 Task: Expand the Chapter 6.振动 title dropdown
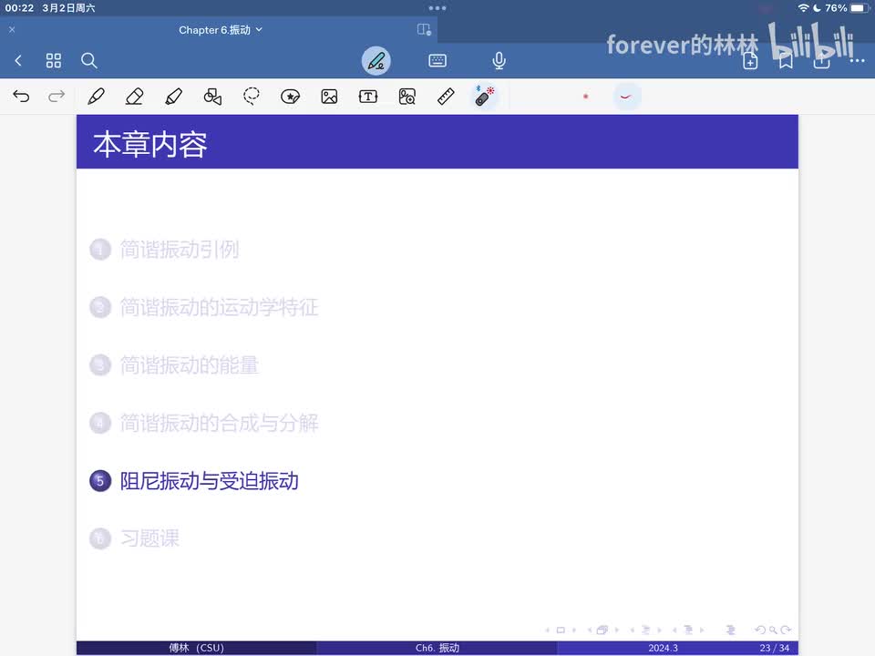point(221,30)
